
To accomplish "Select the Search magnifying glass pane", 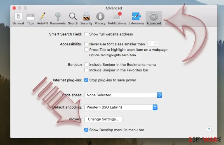I will pos(73,19).
